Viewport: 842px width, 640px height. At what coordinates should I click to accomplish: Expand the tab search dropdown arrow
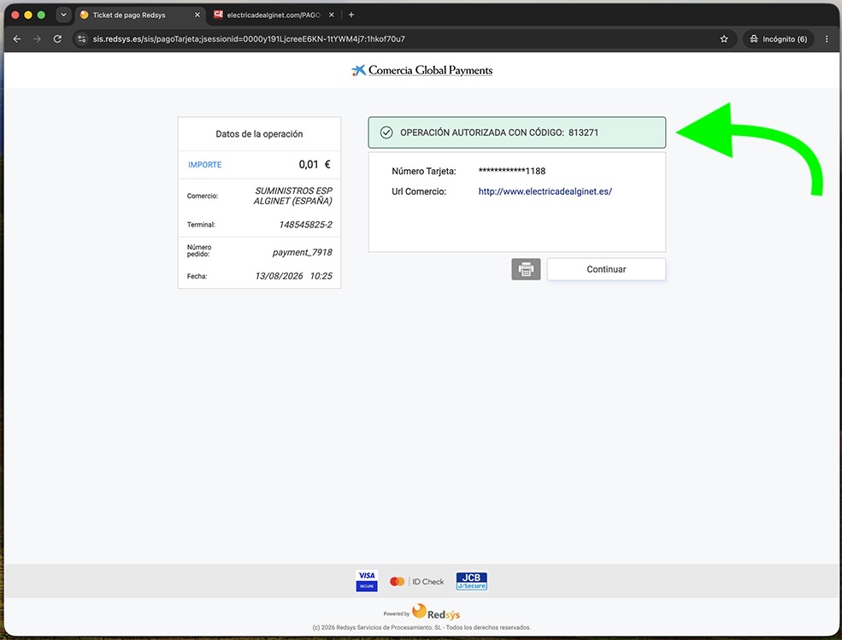(63, 15)
